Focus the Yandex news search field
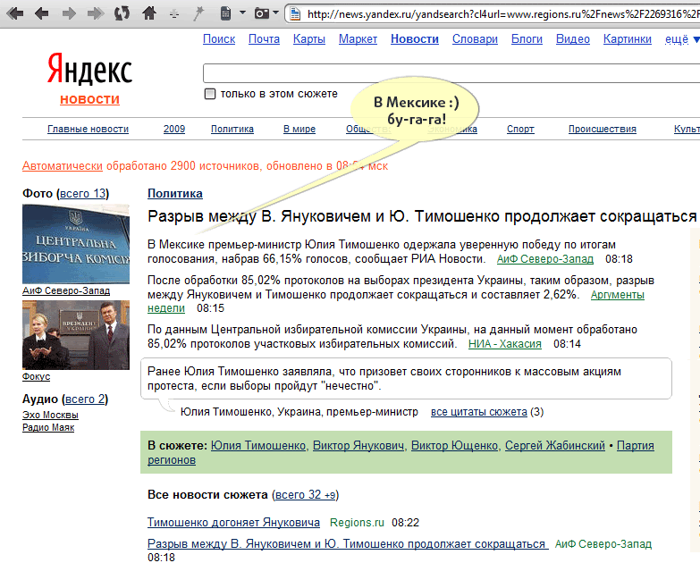This screenshot has width=700, height=563. click(x=451, y=73)
